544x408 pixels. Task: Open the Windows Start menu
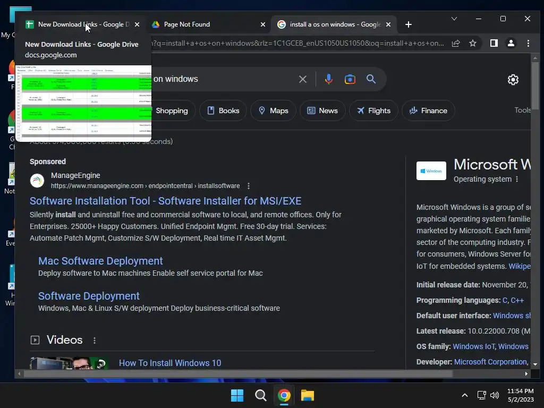237,395
